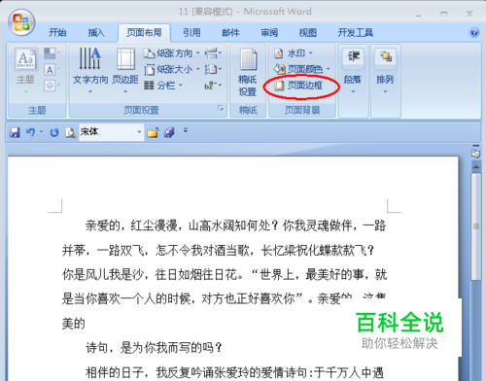Maximize the Word window

coord(443,14)
